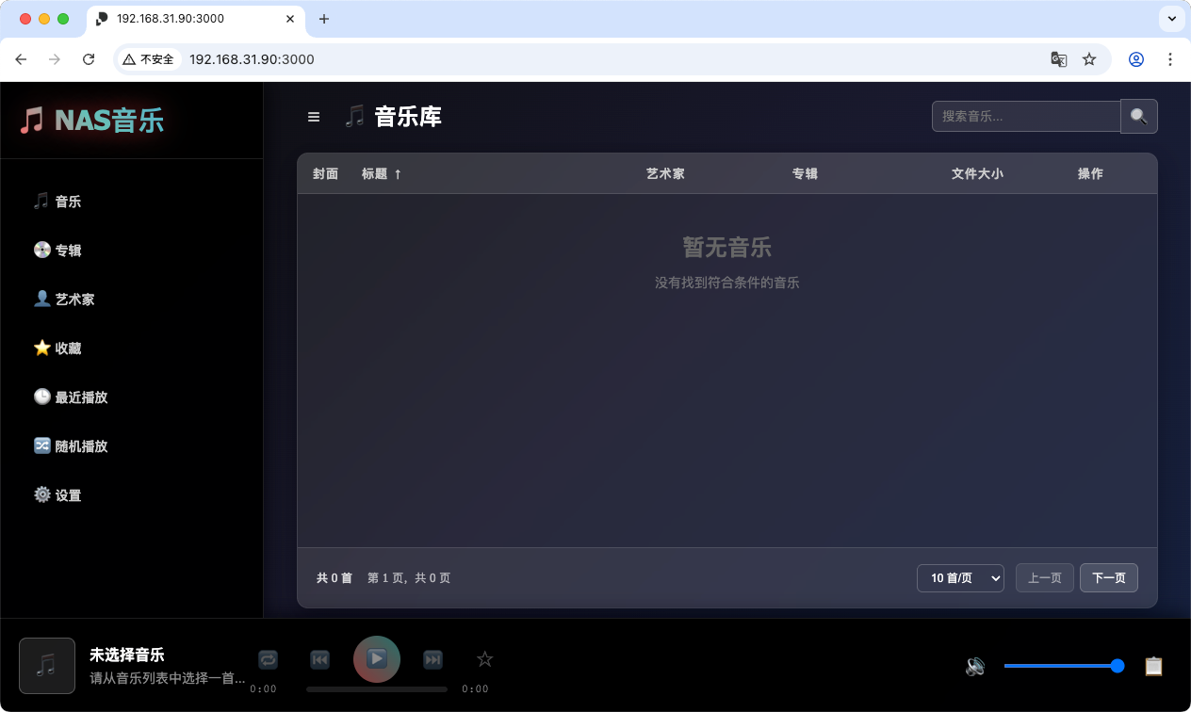Screen dimensions: 1191x712
Task: Open 设置 with the gear icon
Action: tap(42, 494)
